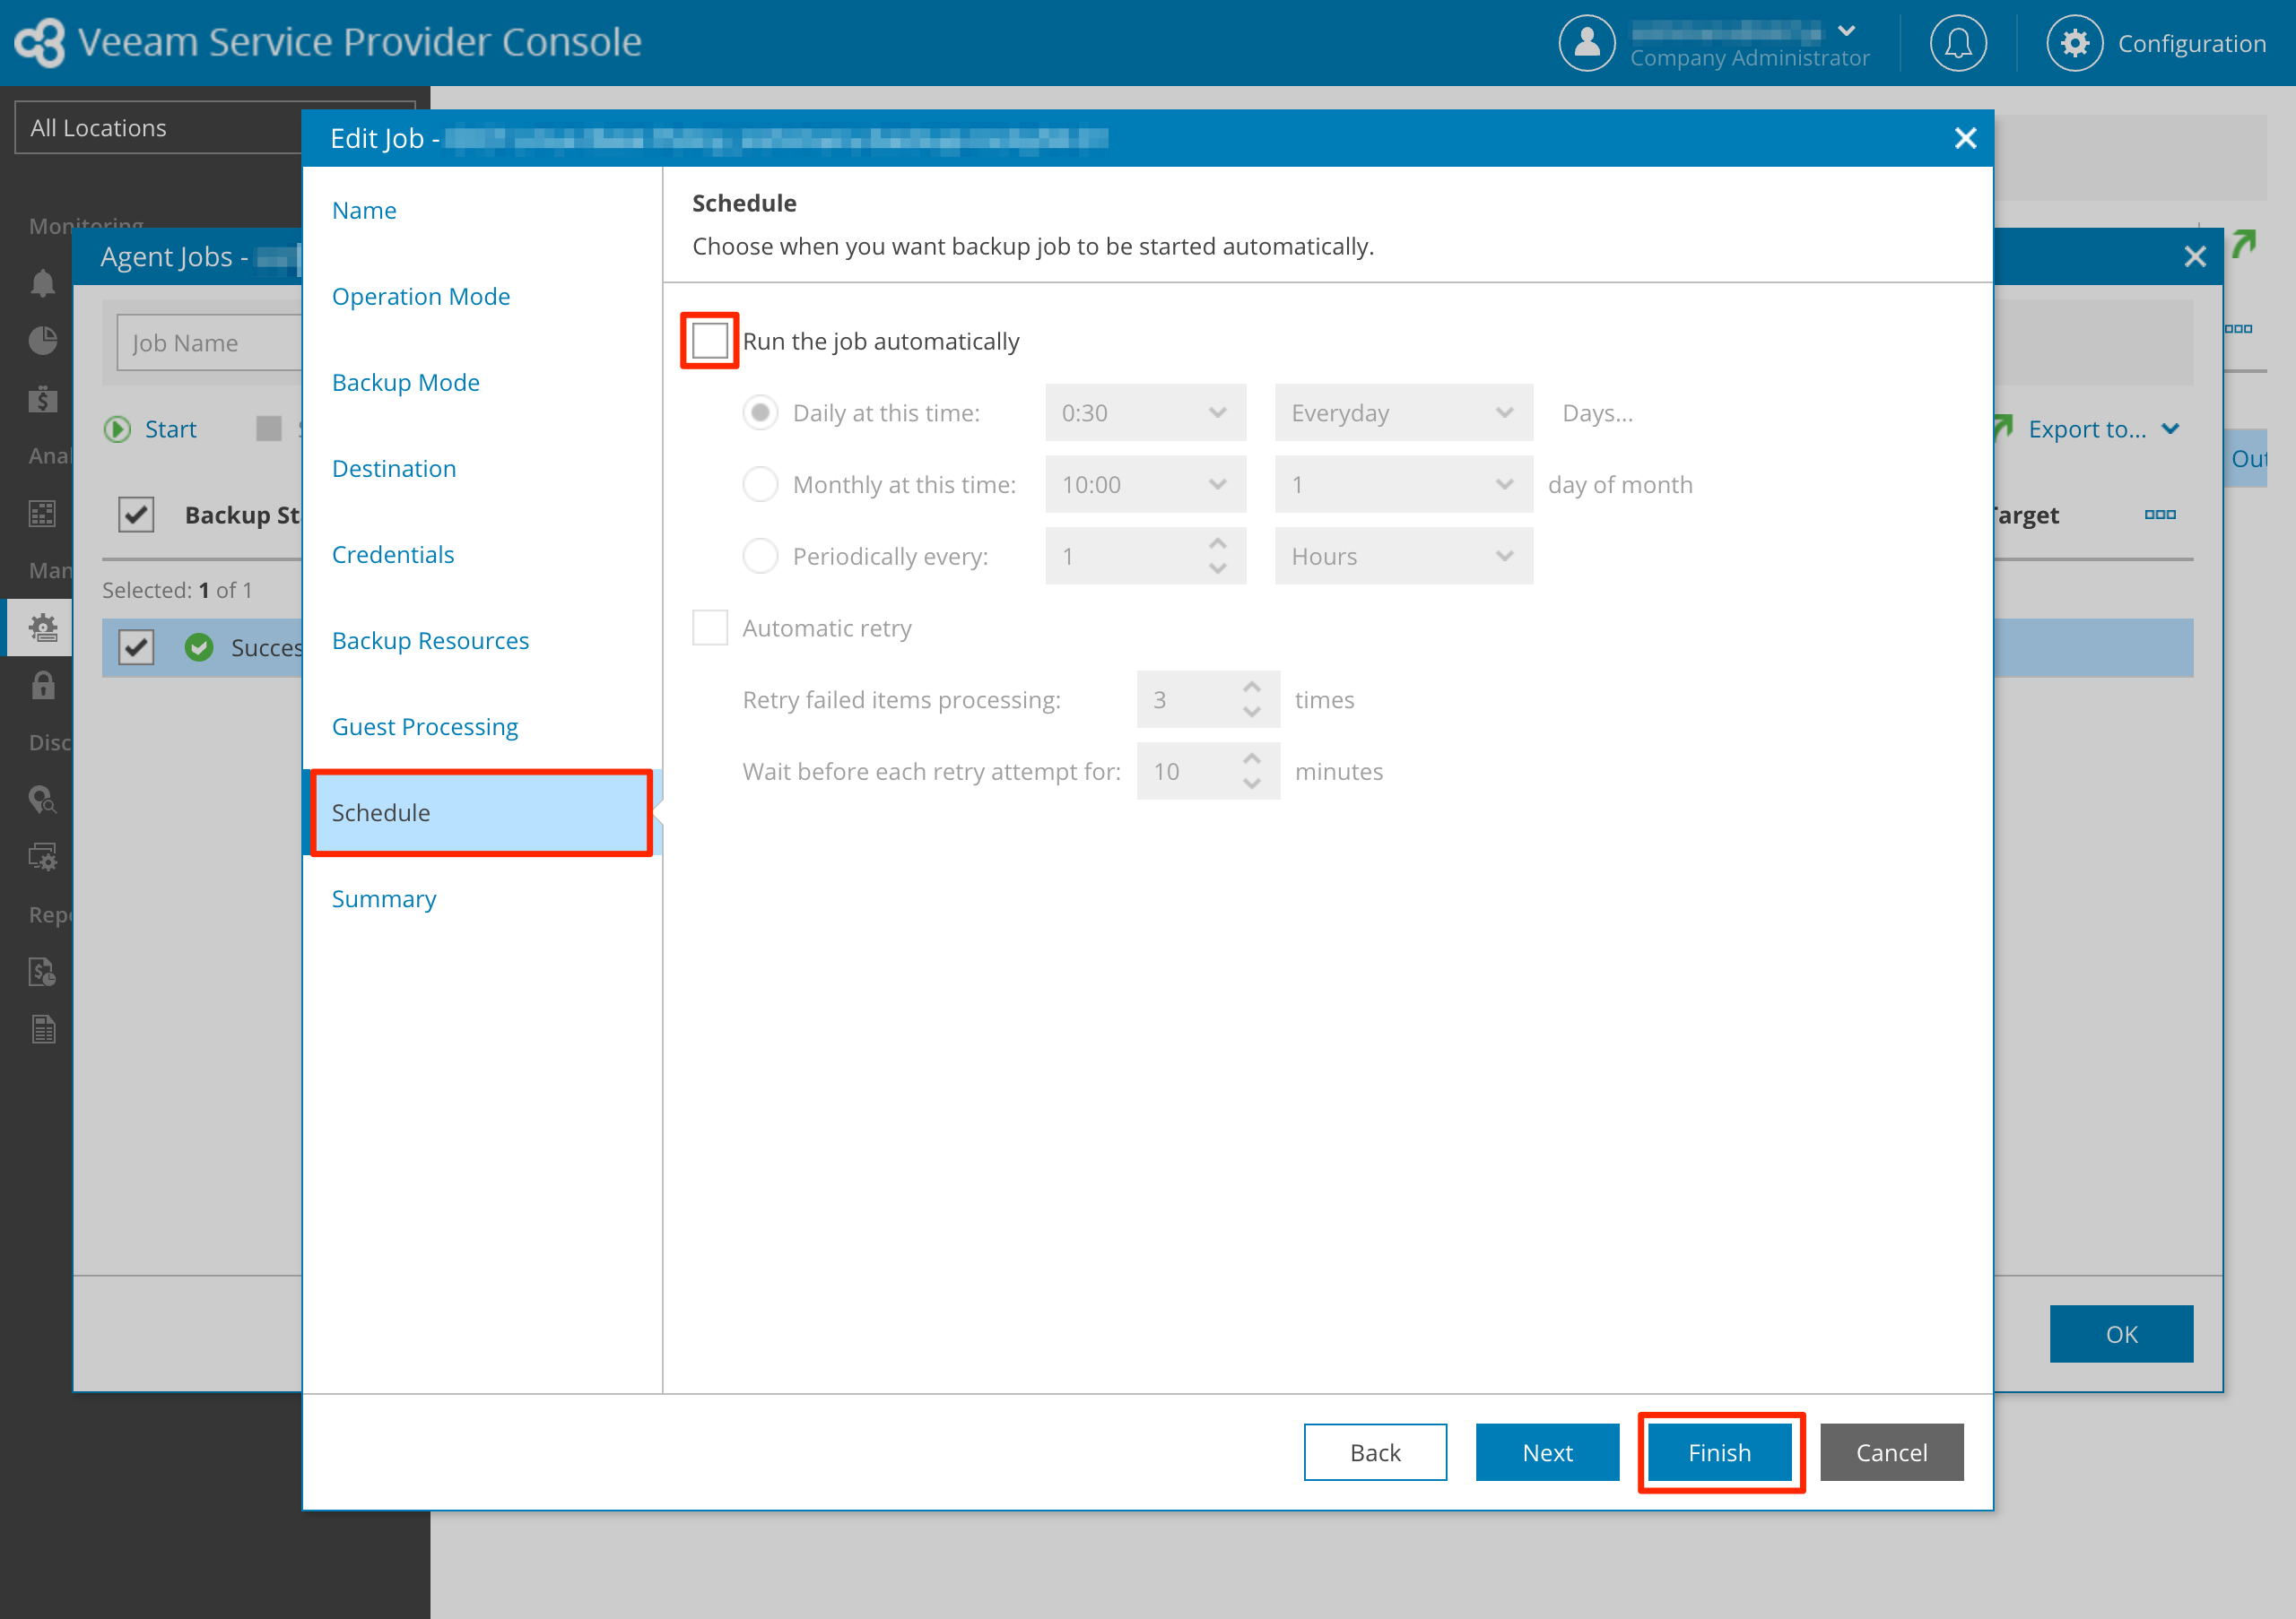This screenshot has height=1619, width=2296.
Task: Open the 0:30 daily time dropdown
Action: 1145,412
